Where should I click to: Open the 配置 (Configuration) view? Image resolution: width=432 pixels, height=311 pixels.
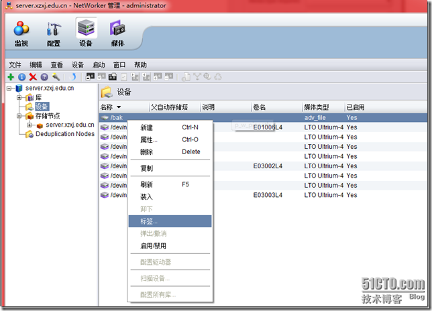click(x=54, y=34)
